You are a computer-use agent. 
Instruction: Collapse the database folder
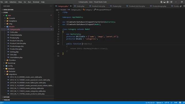[27, 69]
